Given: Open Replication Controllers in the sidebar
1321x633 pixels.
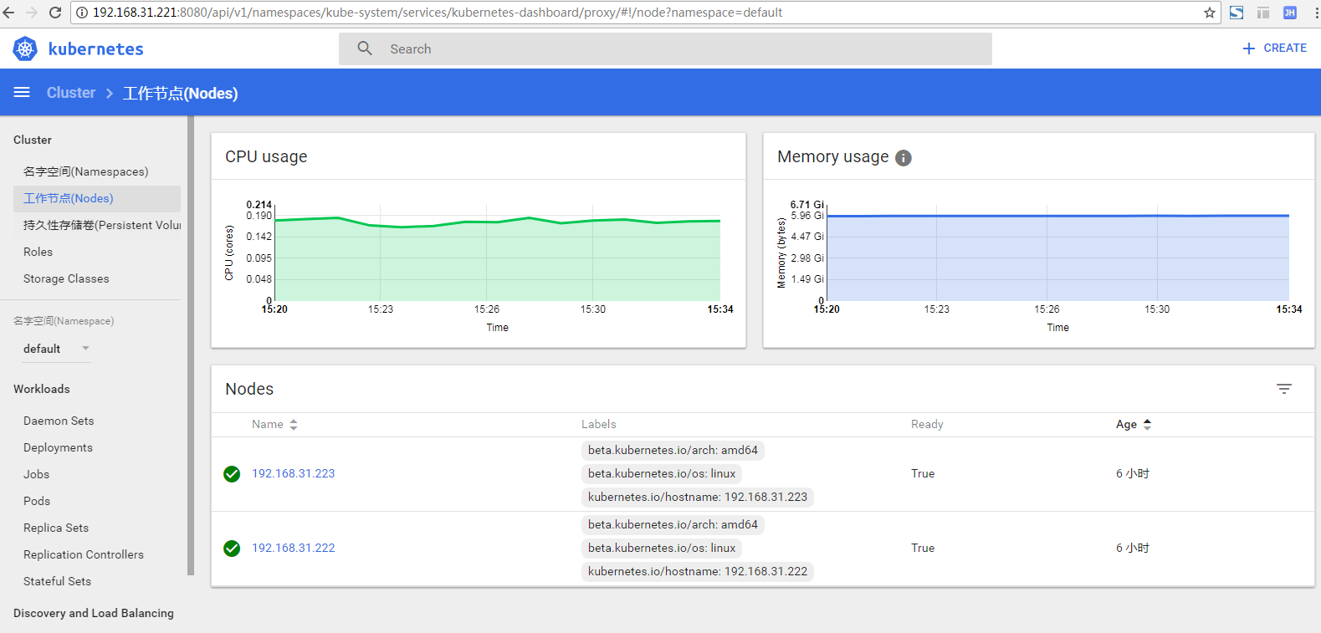Looking at the screenshot, I should click(84, 554).
